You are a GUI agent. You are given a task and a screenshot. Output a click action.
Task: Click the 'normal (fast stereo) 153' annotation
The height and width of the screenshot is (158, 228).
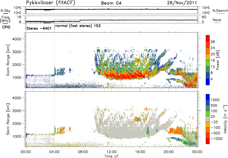point(78,26)
